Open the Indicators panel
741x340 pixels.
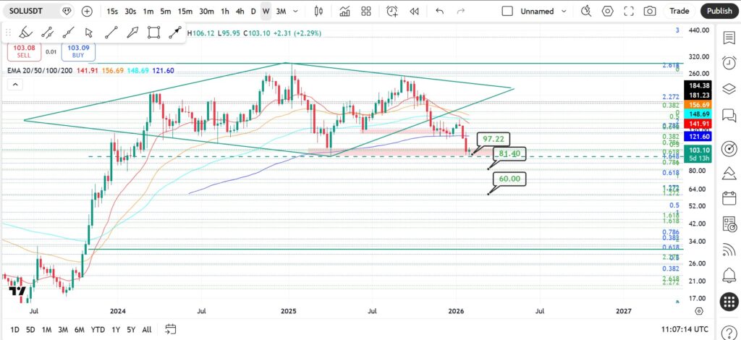[x=344, y=12]
